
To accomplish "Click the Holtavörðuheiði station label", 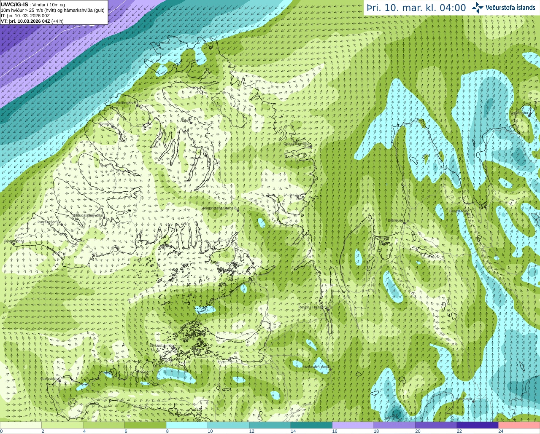I will [x=316, y=367].
